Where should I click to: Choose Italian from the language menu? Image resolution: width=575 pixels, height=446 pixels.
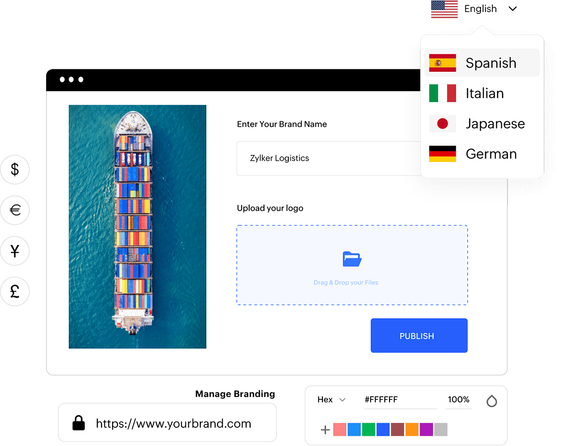[482, 93]
